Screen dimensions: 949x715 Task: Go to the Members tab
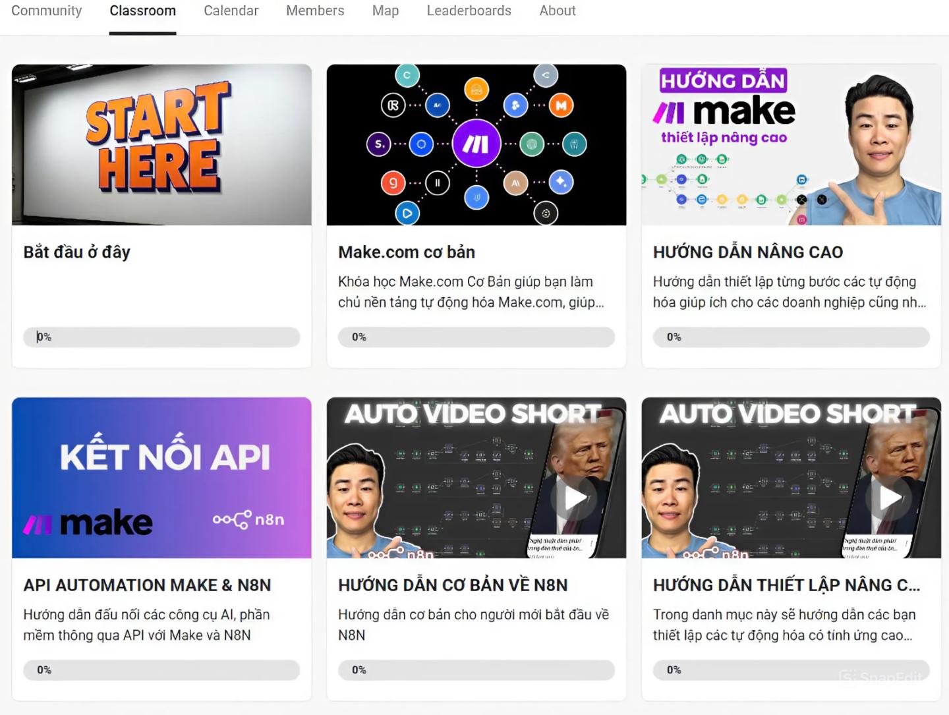click(315, 11)
